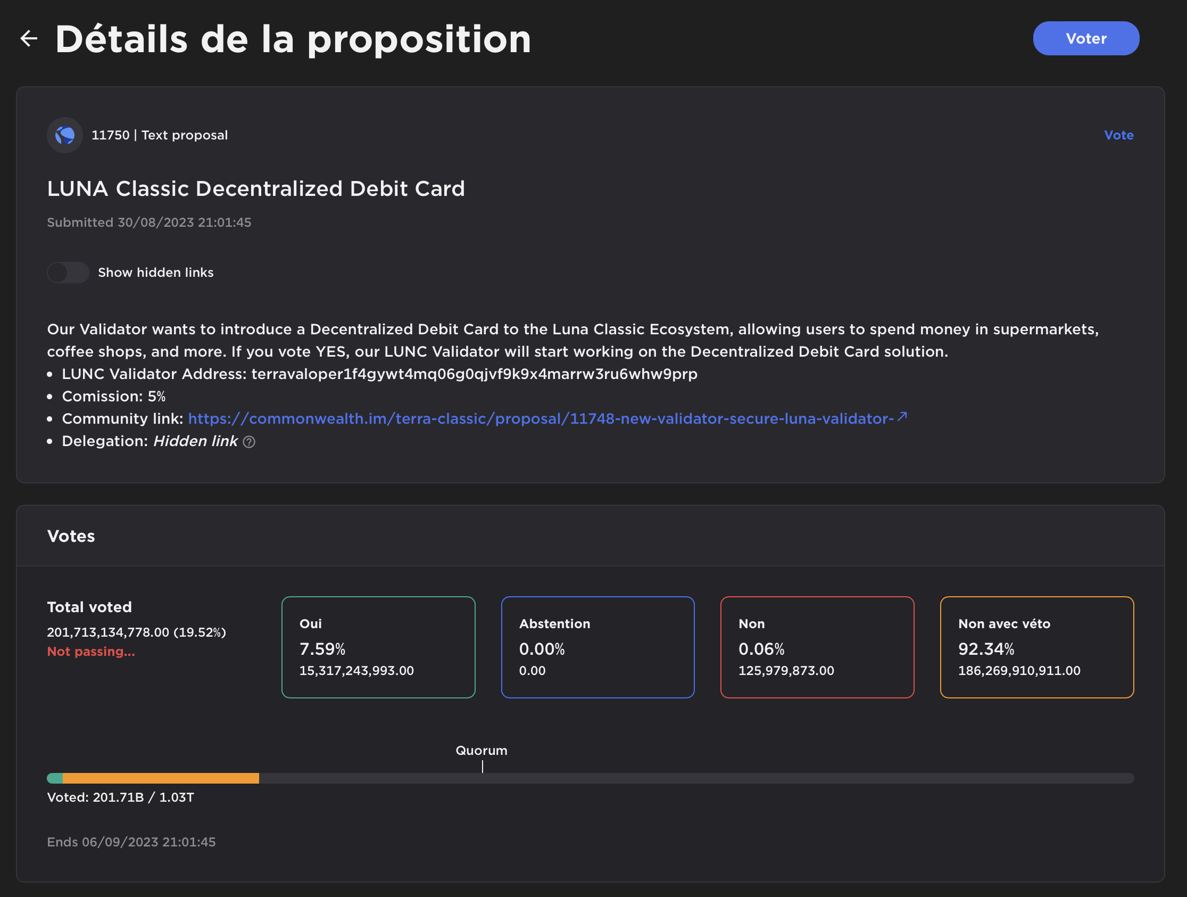The height and width of the screenshot is (897, 1187).
Task: Select the Abstention vote card
Action: 597,647
